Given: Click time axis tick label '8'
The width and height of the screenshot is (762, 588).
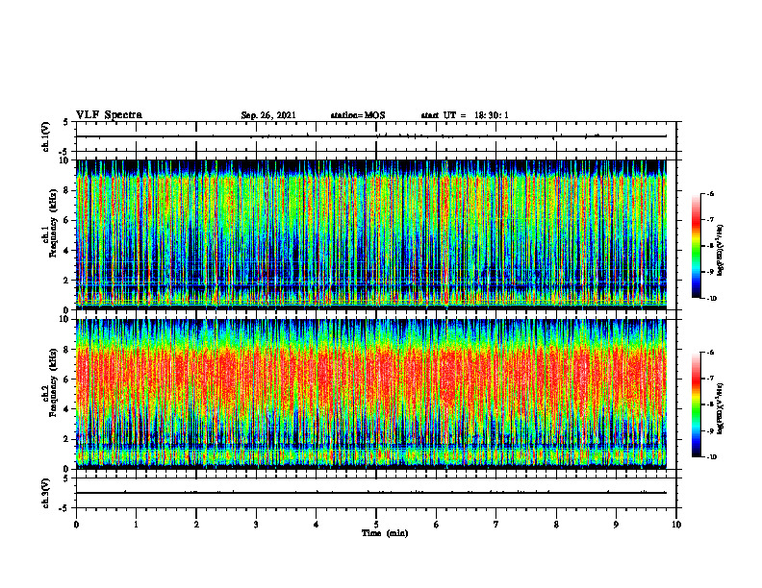Looking at the screenshot, I should pos(556,525).
